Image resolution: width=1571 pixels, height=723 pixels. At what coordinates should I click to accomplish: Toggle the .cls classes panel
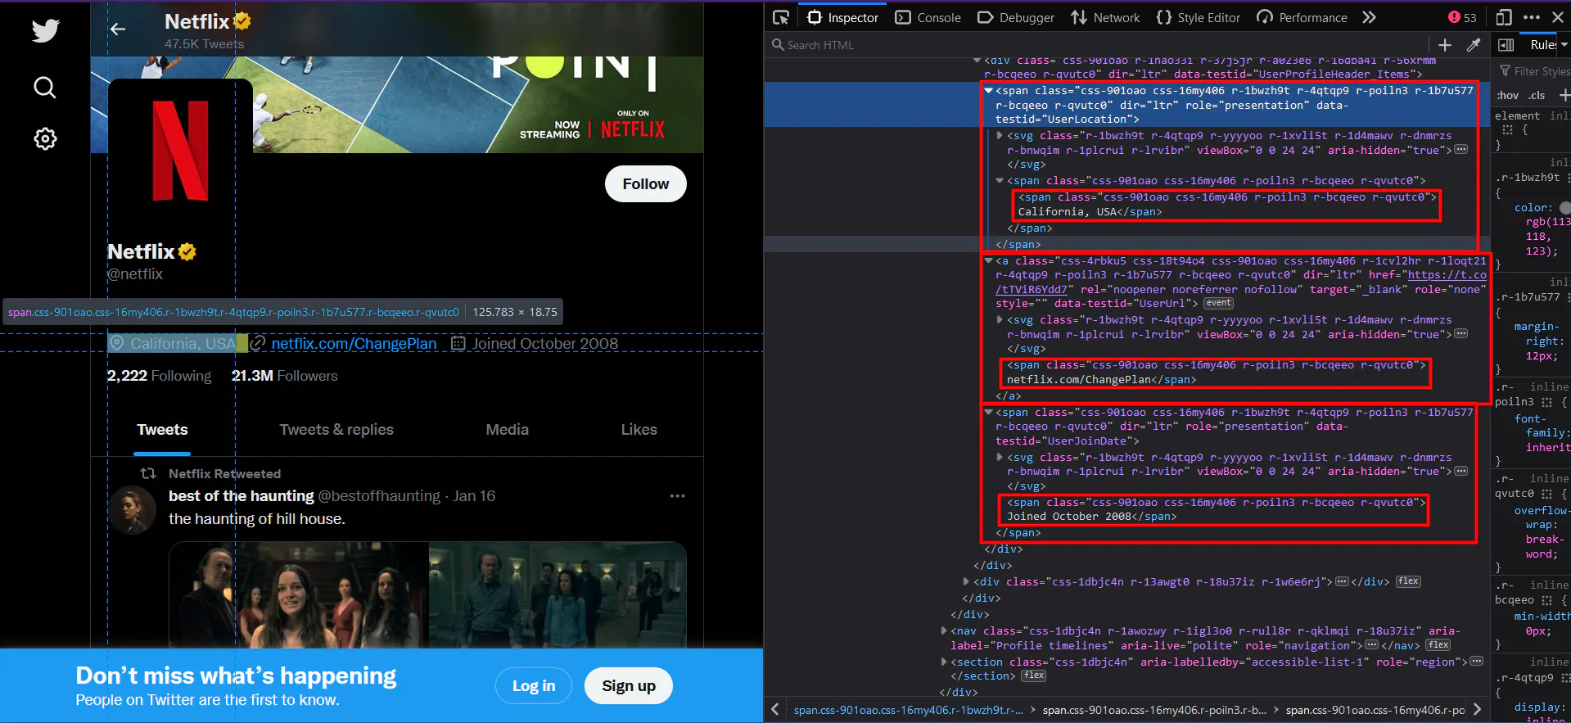1537,95
